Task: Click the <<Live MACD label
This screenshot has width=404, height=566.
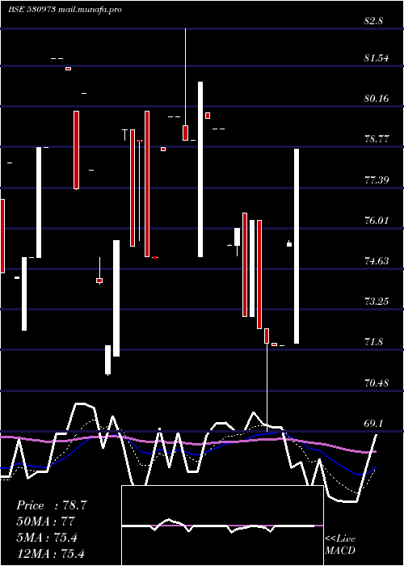Action: (x=340, y=545)
